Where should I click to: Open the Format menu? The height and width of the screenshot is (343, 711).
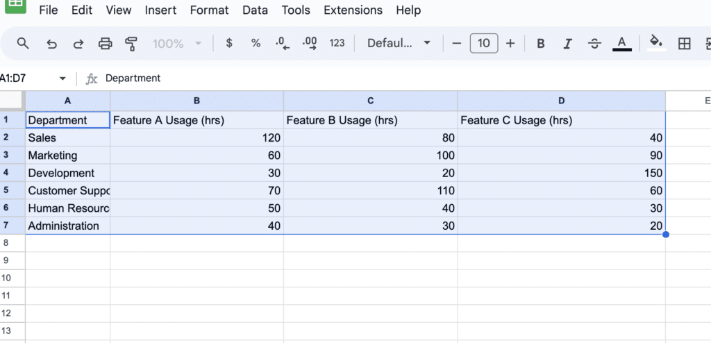(x=210, y=10)
